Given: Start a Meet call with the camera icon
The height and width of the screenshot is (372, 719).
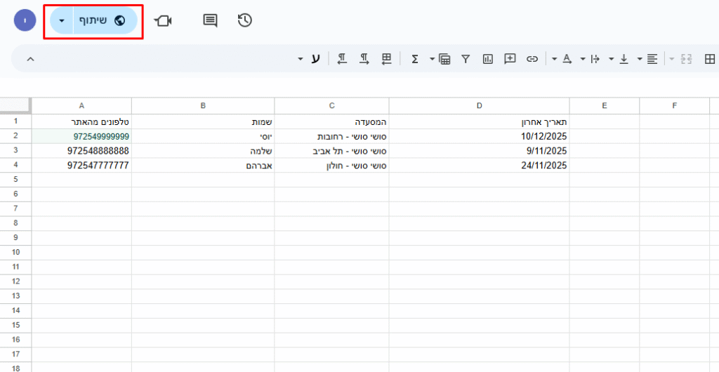Looking at the screenshot, I should pyautogui.click(x=164, y=21).
